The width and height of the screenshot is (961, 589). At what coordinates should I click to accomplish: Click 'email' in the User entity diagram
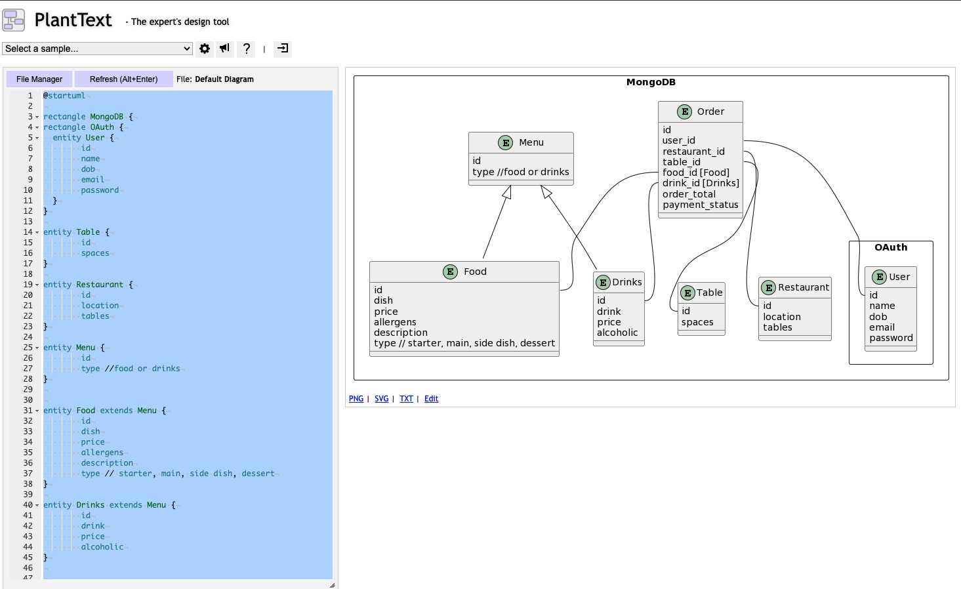tap(882, 327)
